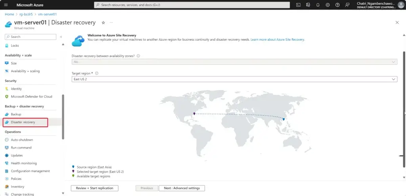
Task: Pin vm-server01 page with the star icon
Action: click(103, 23)
